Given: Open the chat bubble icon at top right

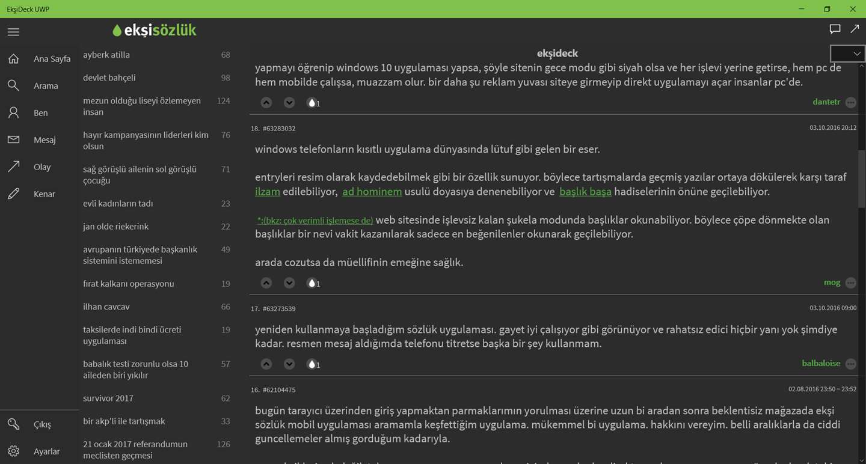Looking at the screenshot, I should coord(835,29).
